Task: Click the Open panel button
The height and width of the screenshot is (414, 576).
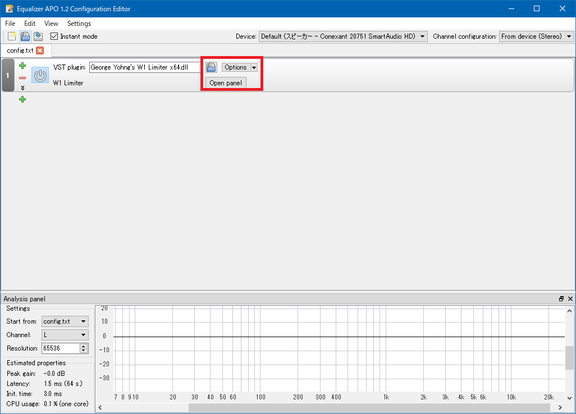Action: (226, 83)
